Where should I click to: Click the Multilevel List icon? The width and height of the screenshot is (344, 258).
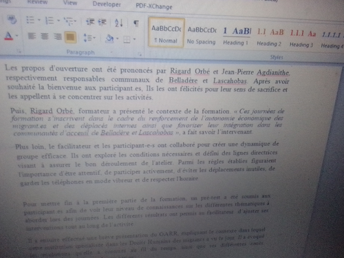[68, 21]
